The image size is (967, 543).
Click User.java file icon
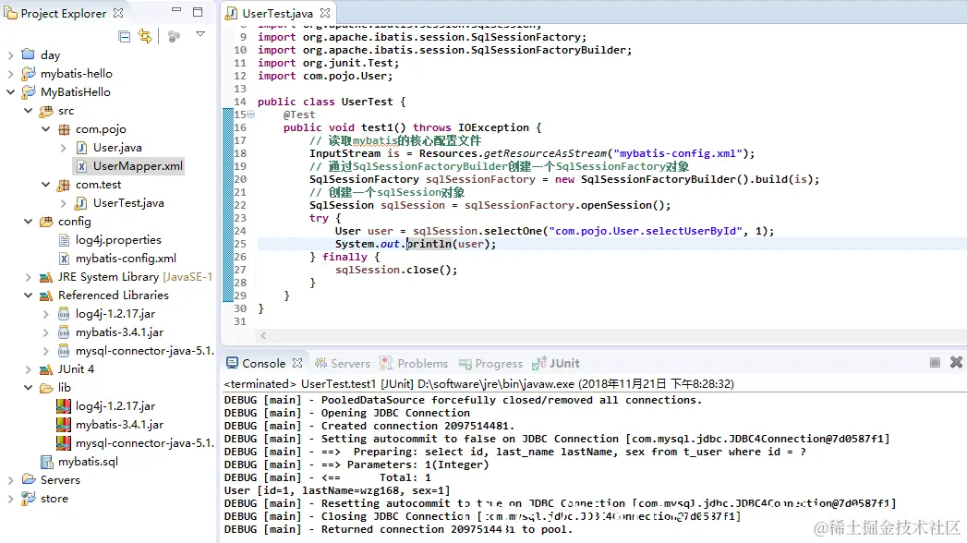pyautogui.click(x=81, y=148)
